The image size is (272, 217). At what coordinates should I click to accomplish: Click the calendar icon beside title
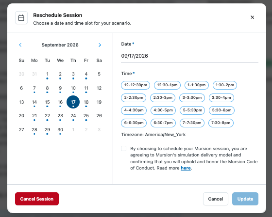pos(21,17)
